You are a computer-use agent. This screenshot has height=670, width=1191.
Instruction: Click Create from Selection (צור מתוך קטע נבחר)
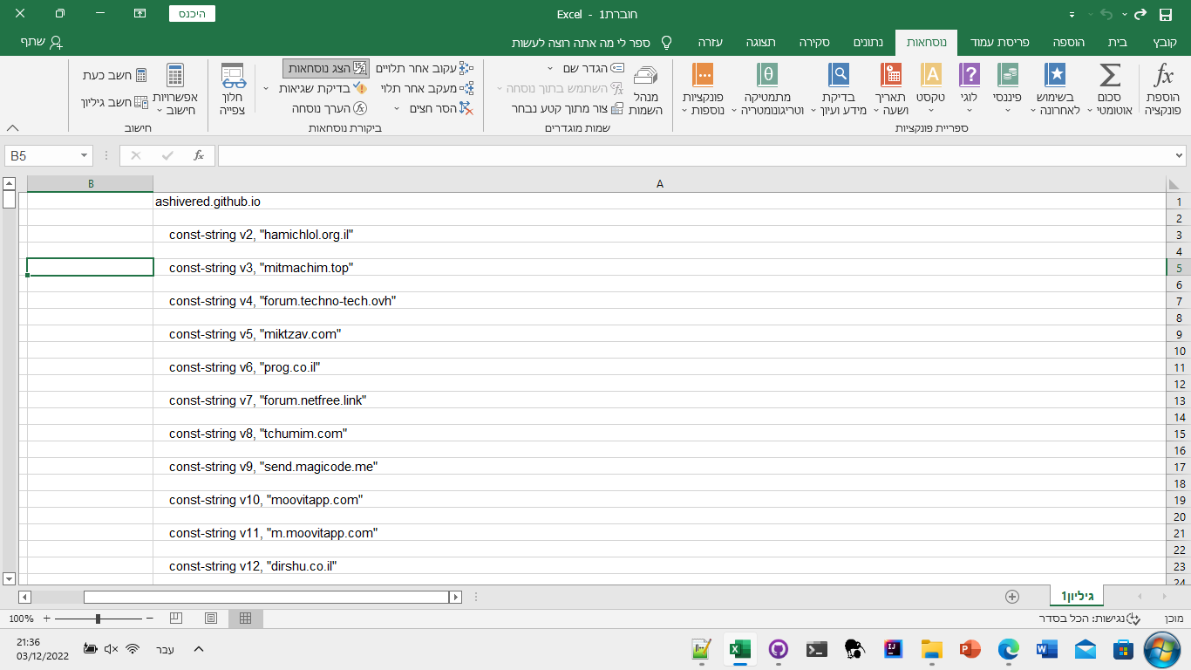click(567, 108)
